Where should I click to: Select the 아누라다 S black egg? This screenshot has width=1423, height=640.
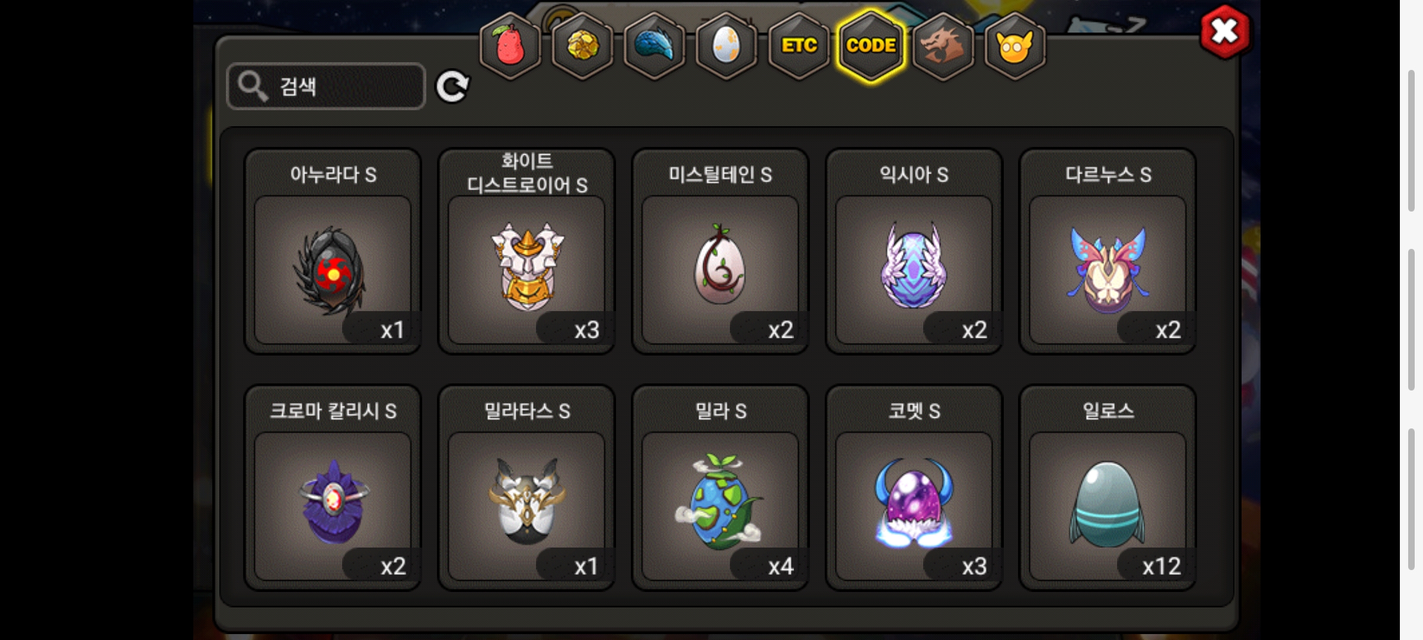(333, 251)
